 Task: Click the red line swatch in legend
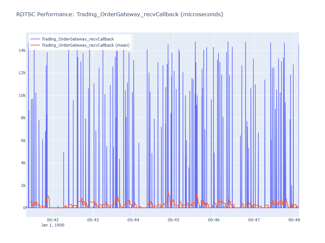click(35, 45)
